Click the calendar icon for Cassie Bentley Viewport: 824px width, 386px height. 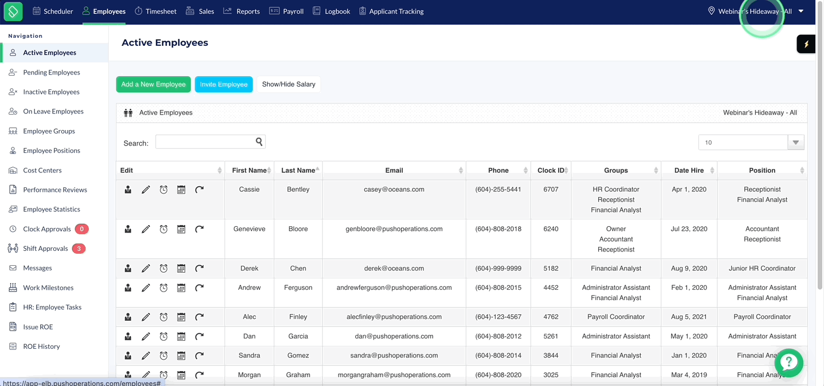pos(181,190)
